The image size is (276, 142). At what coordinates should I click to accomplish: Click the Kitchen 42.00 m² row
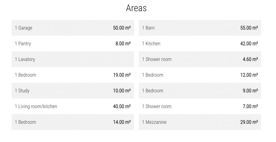(x=200, y=43)
